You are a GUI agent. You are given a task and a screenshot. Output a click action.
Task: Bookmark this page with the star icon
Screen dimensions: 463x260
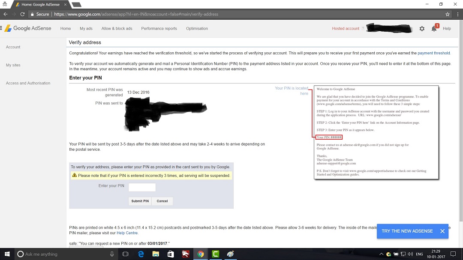pyautogui.click(x=447, y=14)
